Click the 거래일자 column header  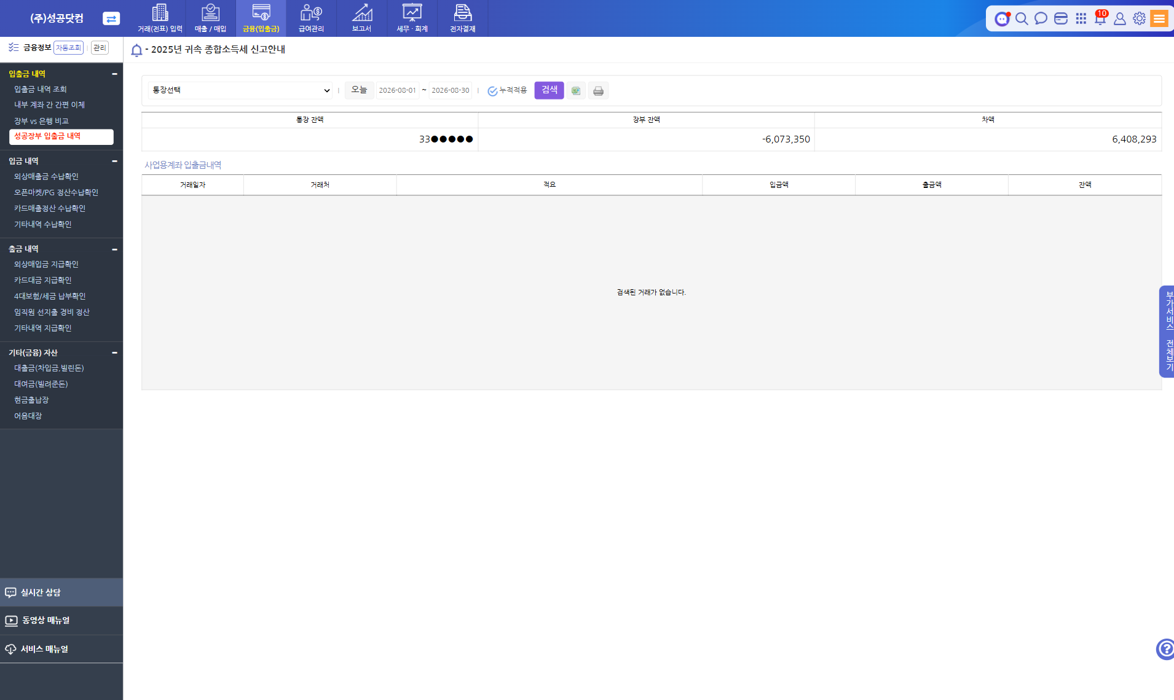192,185
